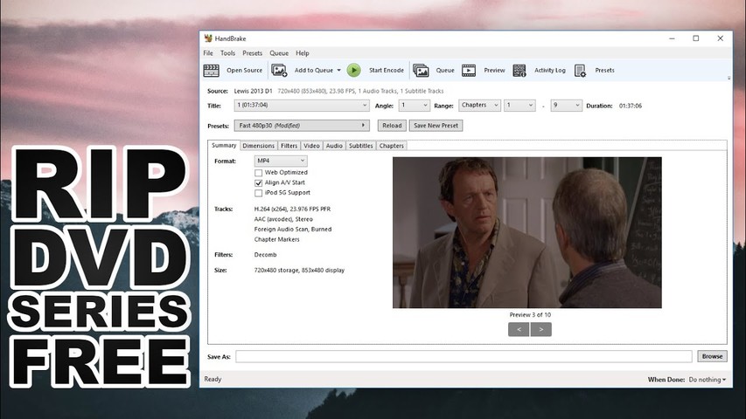The width and height of the screenshot is (746, 419).
Task: Click the Browse button
Action: (x=712, y=356)
